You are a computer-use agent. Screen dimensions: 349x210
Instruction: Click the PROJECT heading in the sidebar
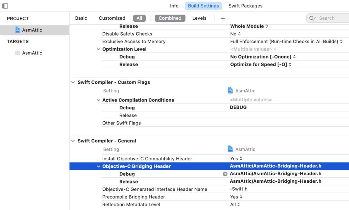coord(18,19)
